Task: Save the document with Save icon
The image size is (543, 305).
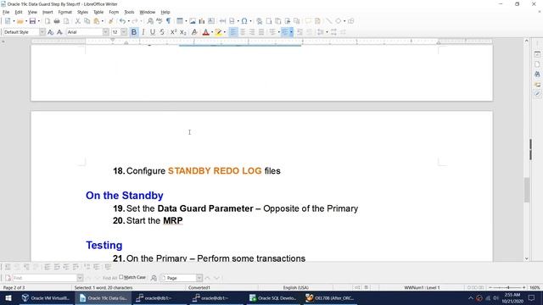Action: [x=32, y=21]
